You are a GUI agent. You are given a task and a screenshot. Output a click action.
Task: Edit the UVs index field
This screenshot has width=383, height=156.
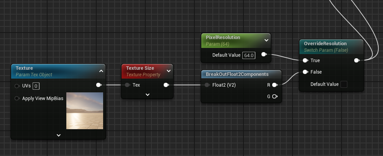click(36, 86)
